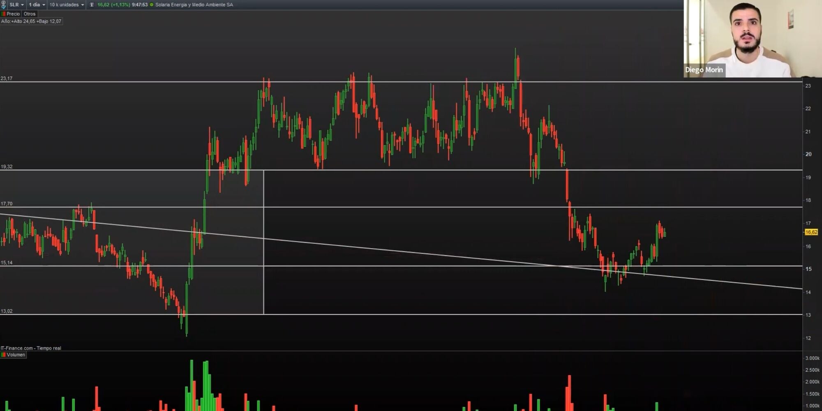Click the 'Solaria Energia y Medio Ambiente SA' name
Viewport: 822px width, 411px height.
pyautogui.click(x=194, y=5)
